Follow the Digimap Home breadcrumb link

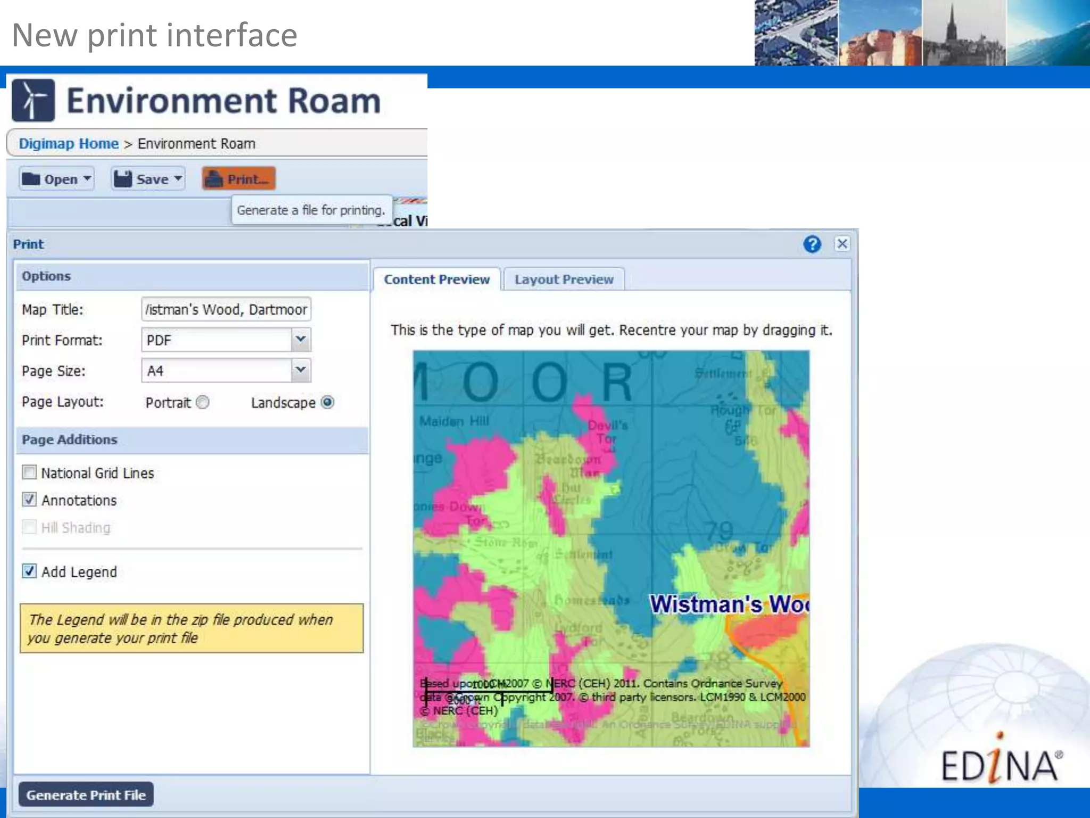click(69, 144)
